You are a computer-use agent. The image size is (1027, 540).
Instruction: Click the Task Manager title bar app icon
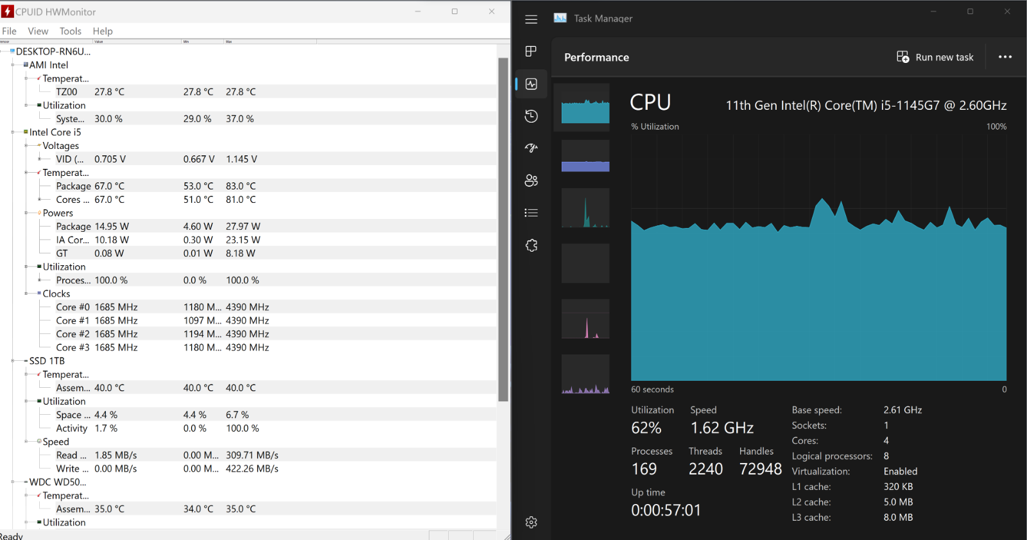[560, 18]
